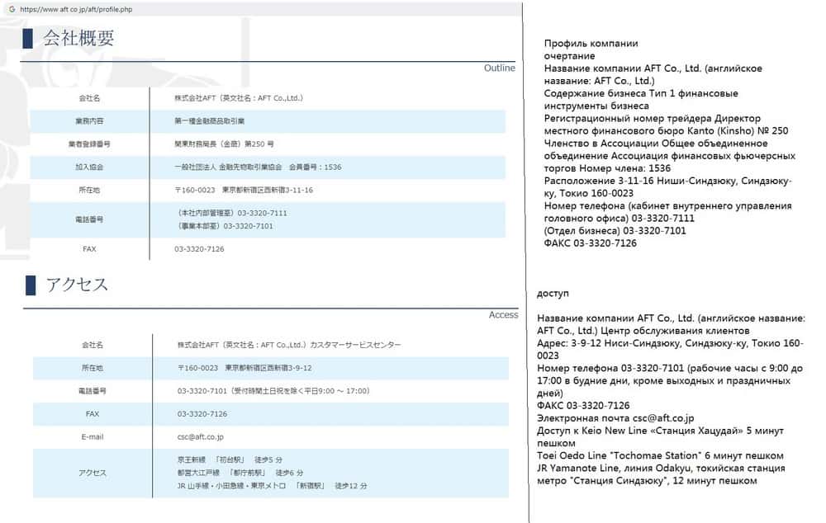Click the Russian word доступ
The width and height of the screenshot is (826, 523).
pyautogui.click(x=553, y=294)
